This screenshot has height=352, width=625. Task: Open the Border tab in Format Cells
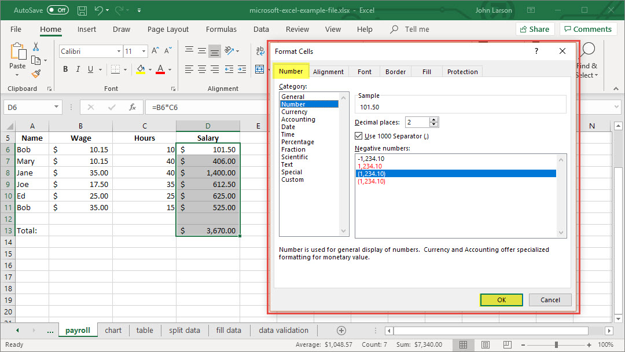pos(395,72)
